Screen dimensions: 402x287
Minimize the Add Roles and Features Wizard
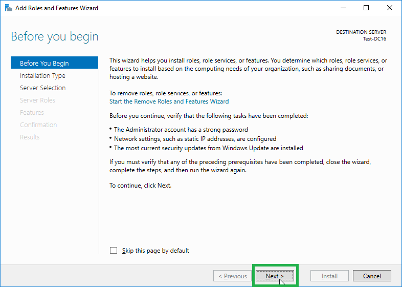coord(343,8)
